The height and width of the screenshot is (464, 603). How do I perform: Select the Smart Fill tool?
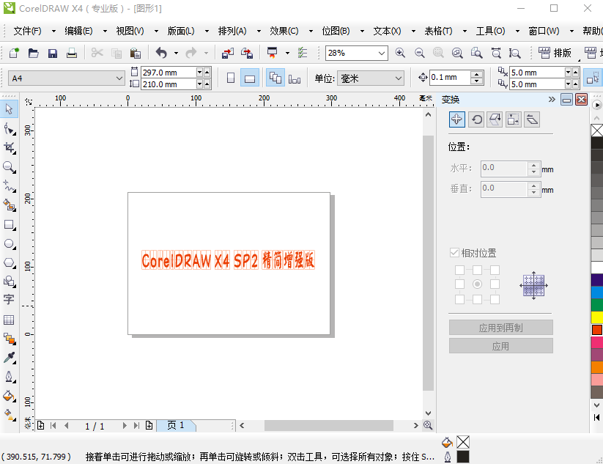coord(10,205)
